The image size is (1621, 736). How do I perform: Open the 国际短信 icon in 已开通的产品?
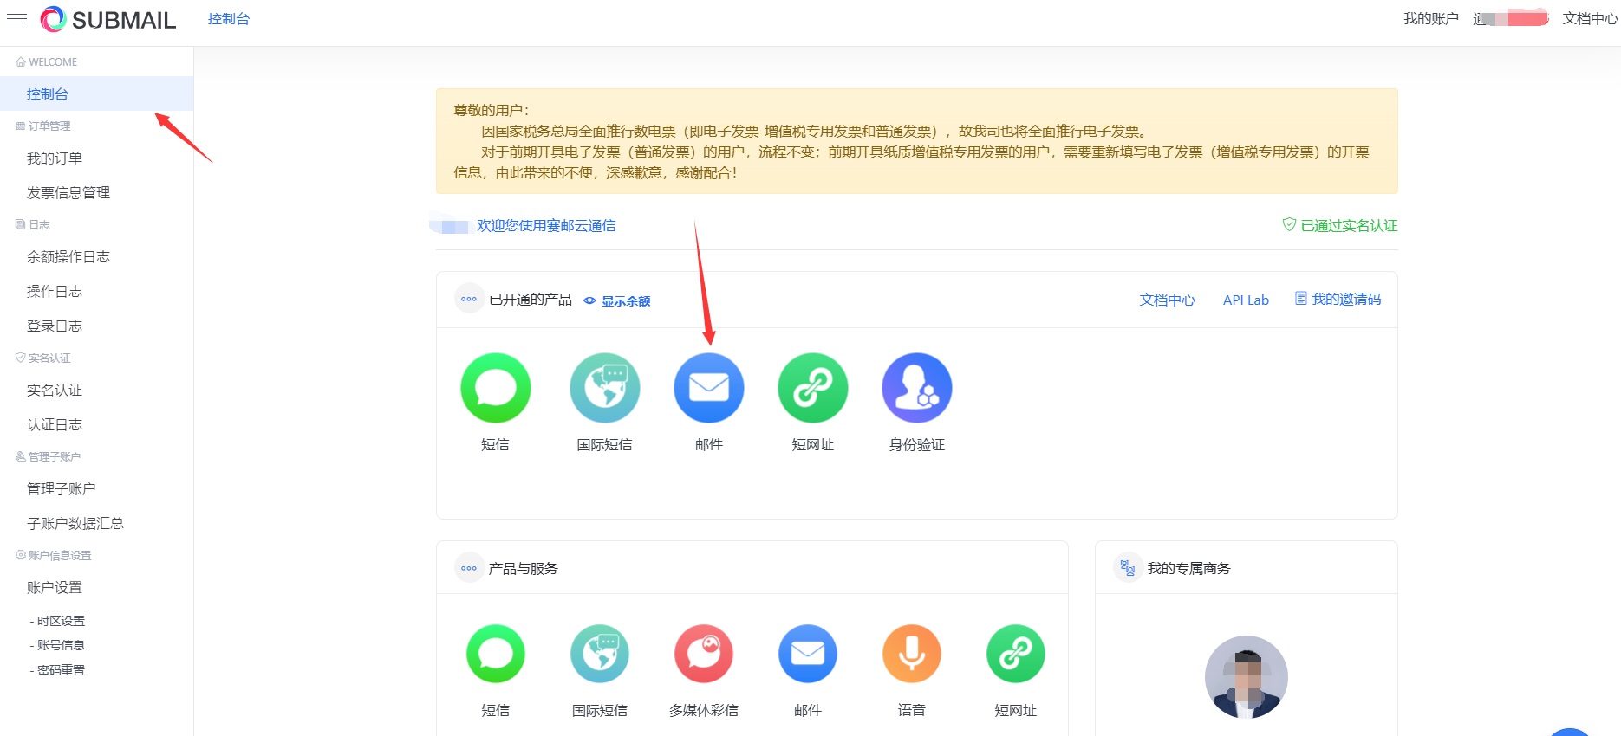pos(605,388)
